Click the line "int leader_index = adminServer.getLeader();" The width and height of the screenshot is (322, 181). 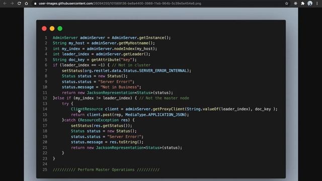coord(102,54)
